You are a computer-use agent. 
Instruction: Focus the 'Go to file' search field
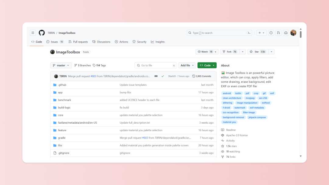coord(156,65)
